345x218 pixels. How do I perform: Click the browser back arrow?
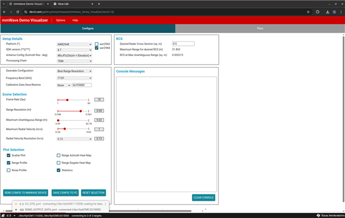tap(4, 12)
